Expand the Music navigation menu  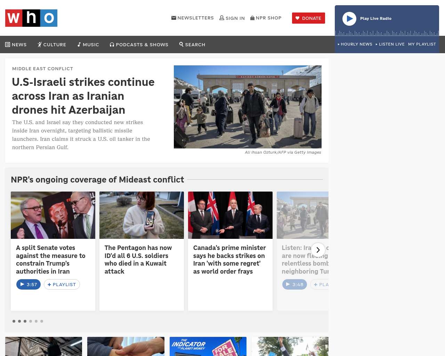pyautogui.click(x=88, y=44)
